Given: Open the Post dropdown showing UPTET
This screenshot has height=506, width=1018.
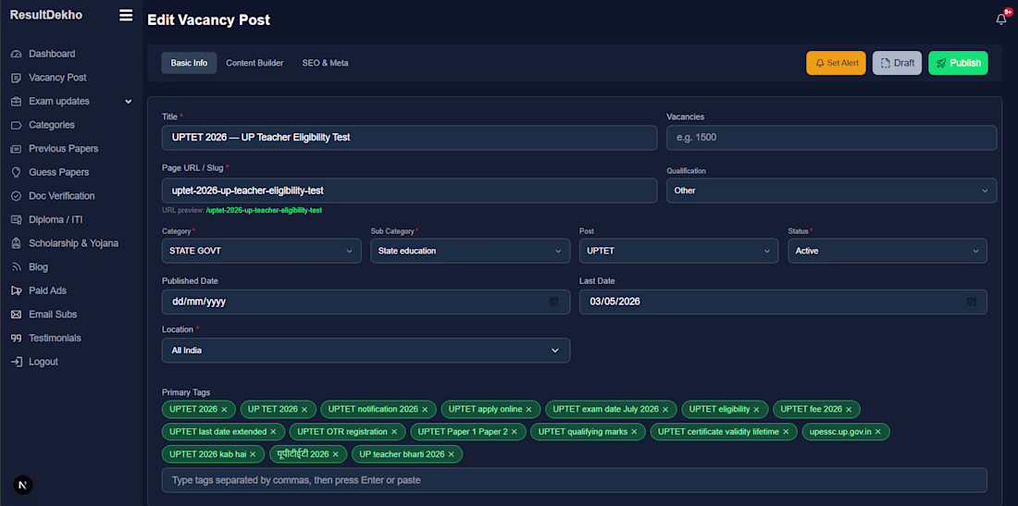Looking at the screenshot, I should coord(678,251).
